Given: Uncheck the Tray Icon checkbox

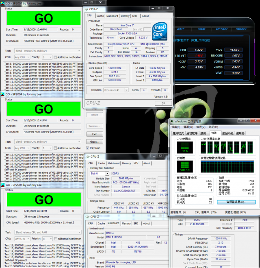Looking at the screenshot, I should 88,148.
